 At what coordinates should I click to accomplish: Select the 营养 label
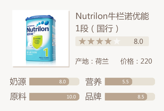click(x=94, y=82)
